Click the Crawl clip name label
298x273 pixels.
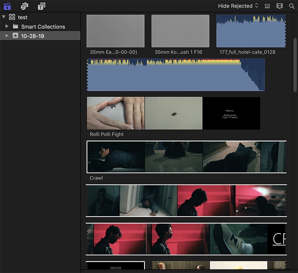[x=96, y=178]
